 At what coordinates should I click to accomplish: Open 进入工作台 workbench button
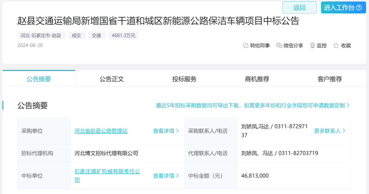click(343, 8)
